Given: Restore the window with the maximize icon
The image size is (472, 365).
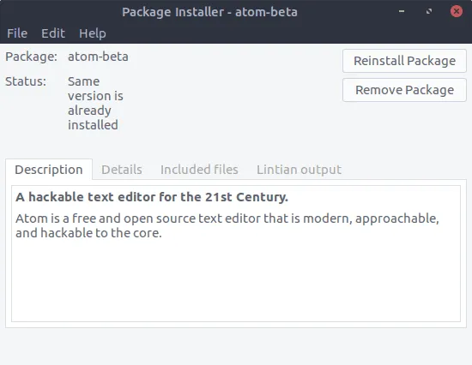Looking at the screenshot, I should (429, 11).
